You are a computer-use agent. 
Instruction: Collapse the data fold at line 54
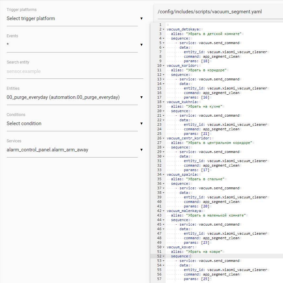(x=163, y=265)
